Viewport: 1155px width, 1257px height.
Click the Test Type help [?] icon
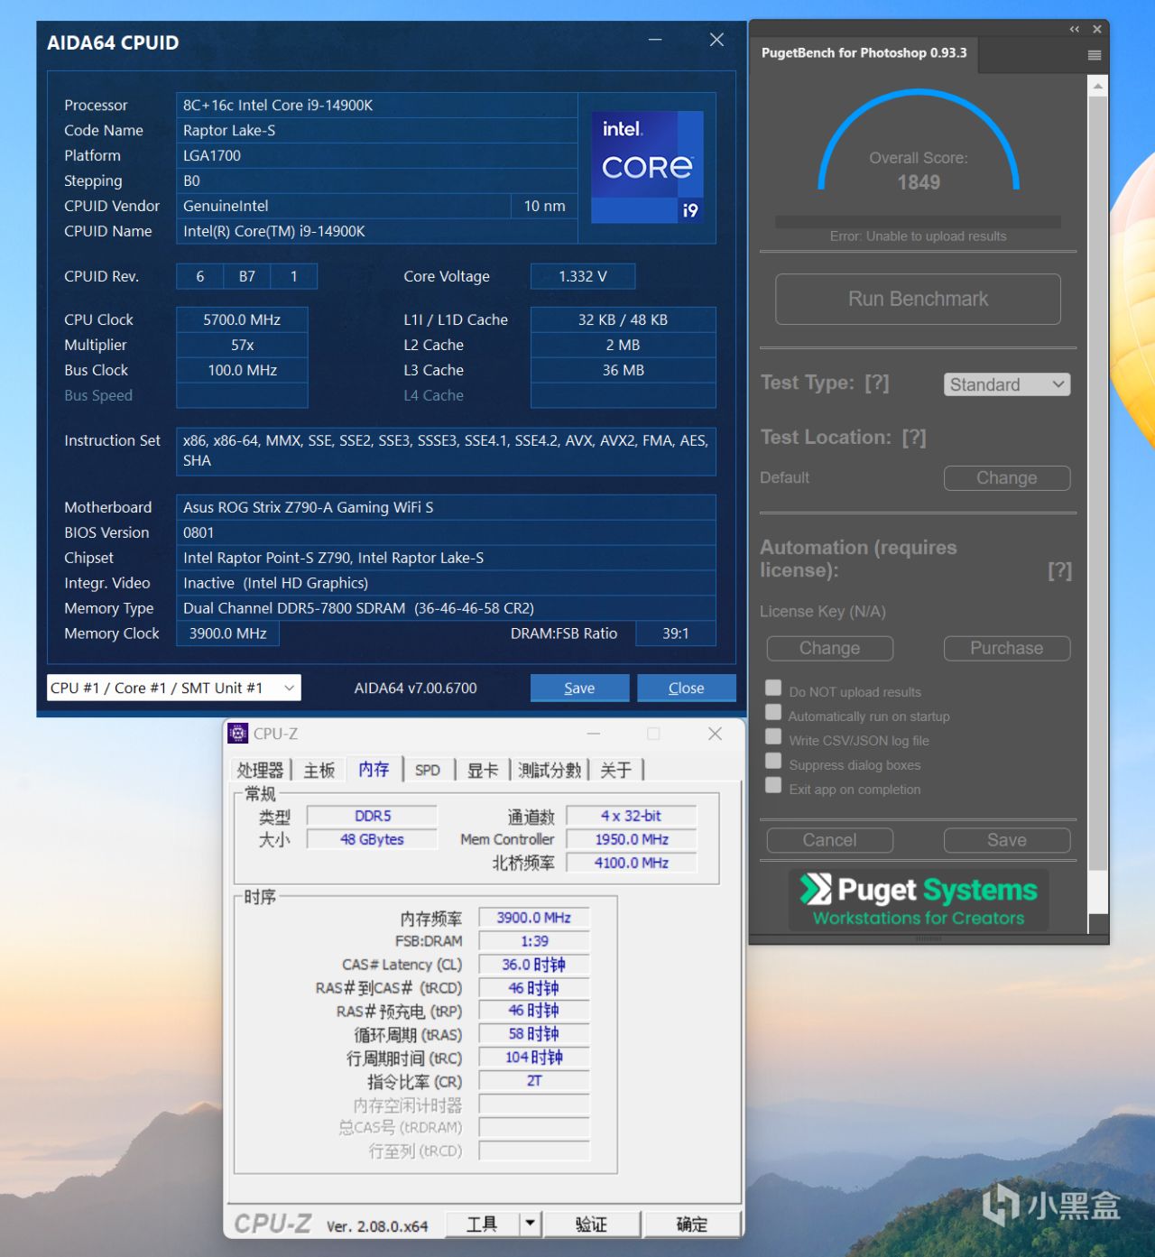(877, 383)
